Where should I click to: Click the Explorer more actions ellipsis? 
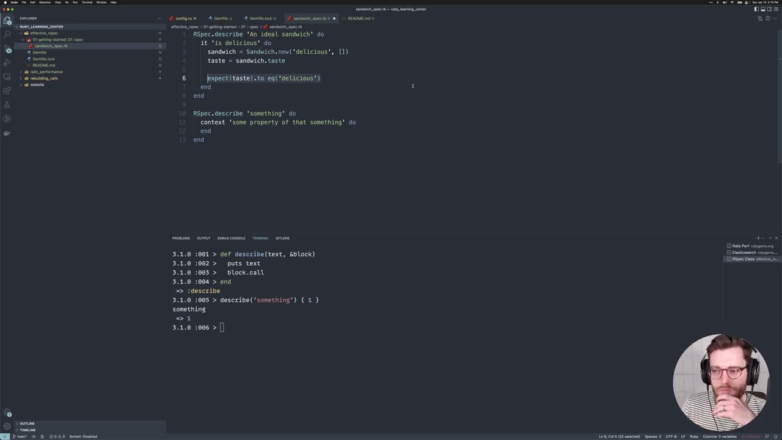tap(159, 18)
